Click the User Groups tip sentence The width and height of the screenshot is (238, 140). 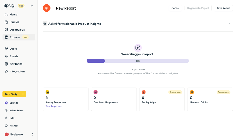point(138,73)
